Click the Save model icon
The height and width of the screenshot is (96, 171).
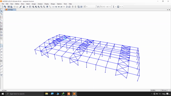(9, 7)
